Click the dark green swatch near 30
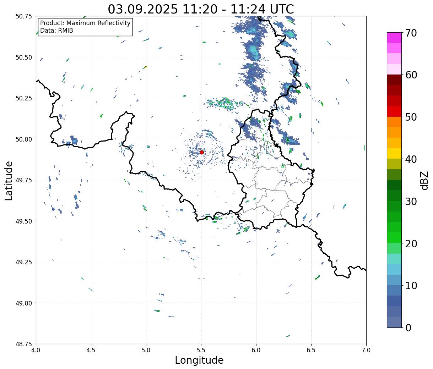433x369 pixels. (x=394, y=196)
